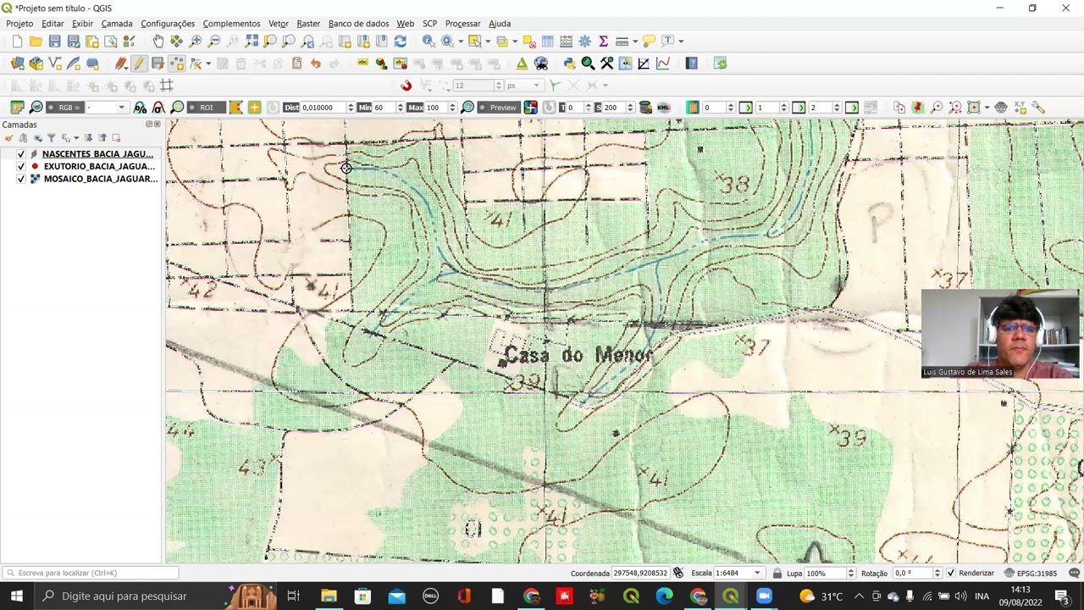Viewport: 1084px width, 610px height.
Task: Enable snapping with the magnet icon
Action: [406, 86]
